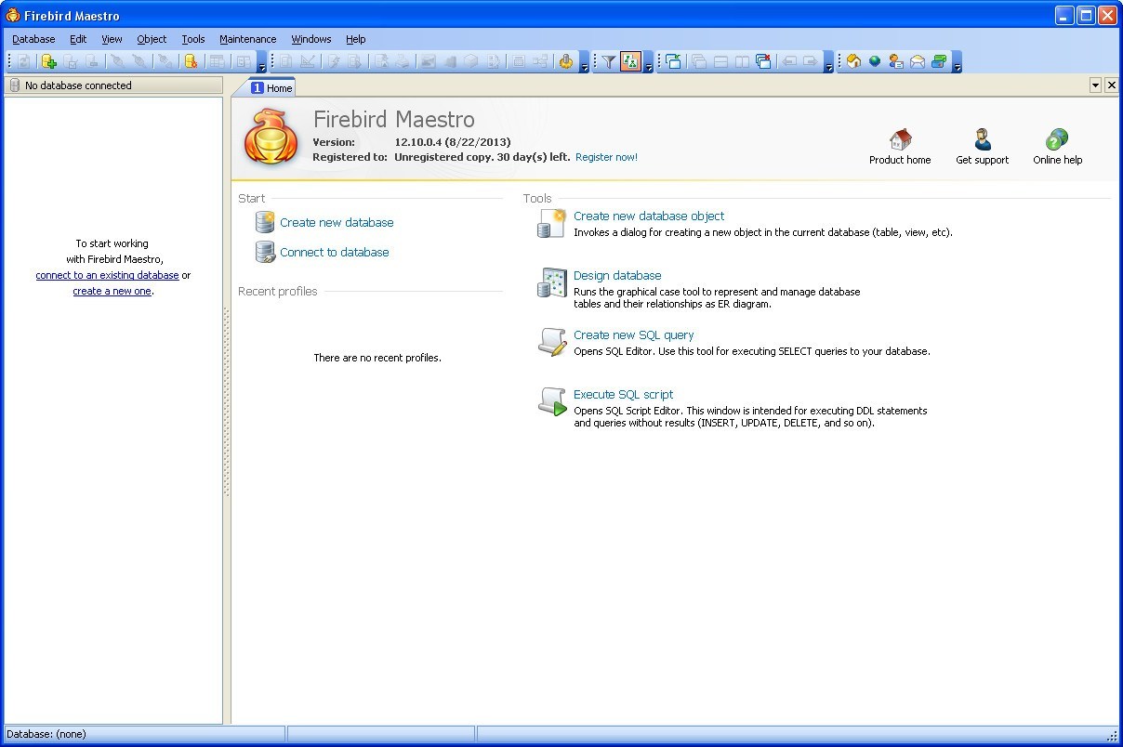Click the Execute SQL script icon
The image size is (1123, 747).
(551, 400)
